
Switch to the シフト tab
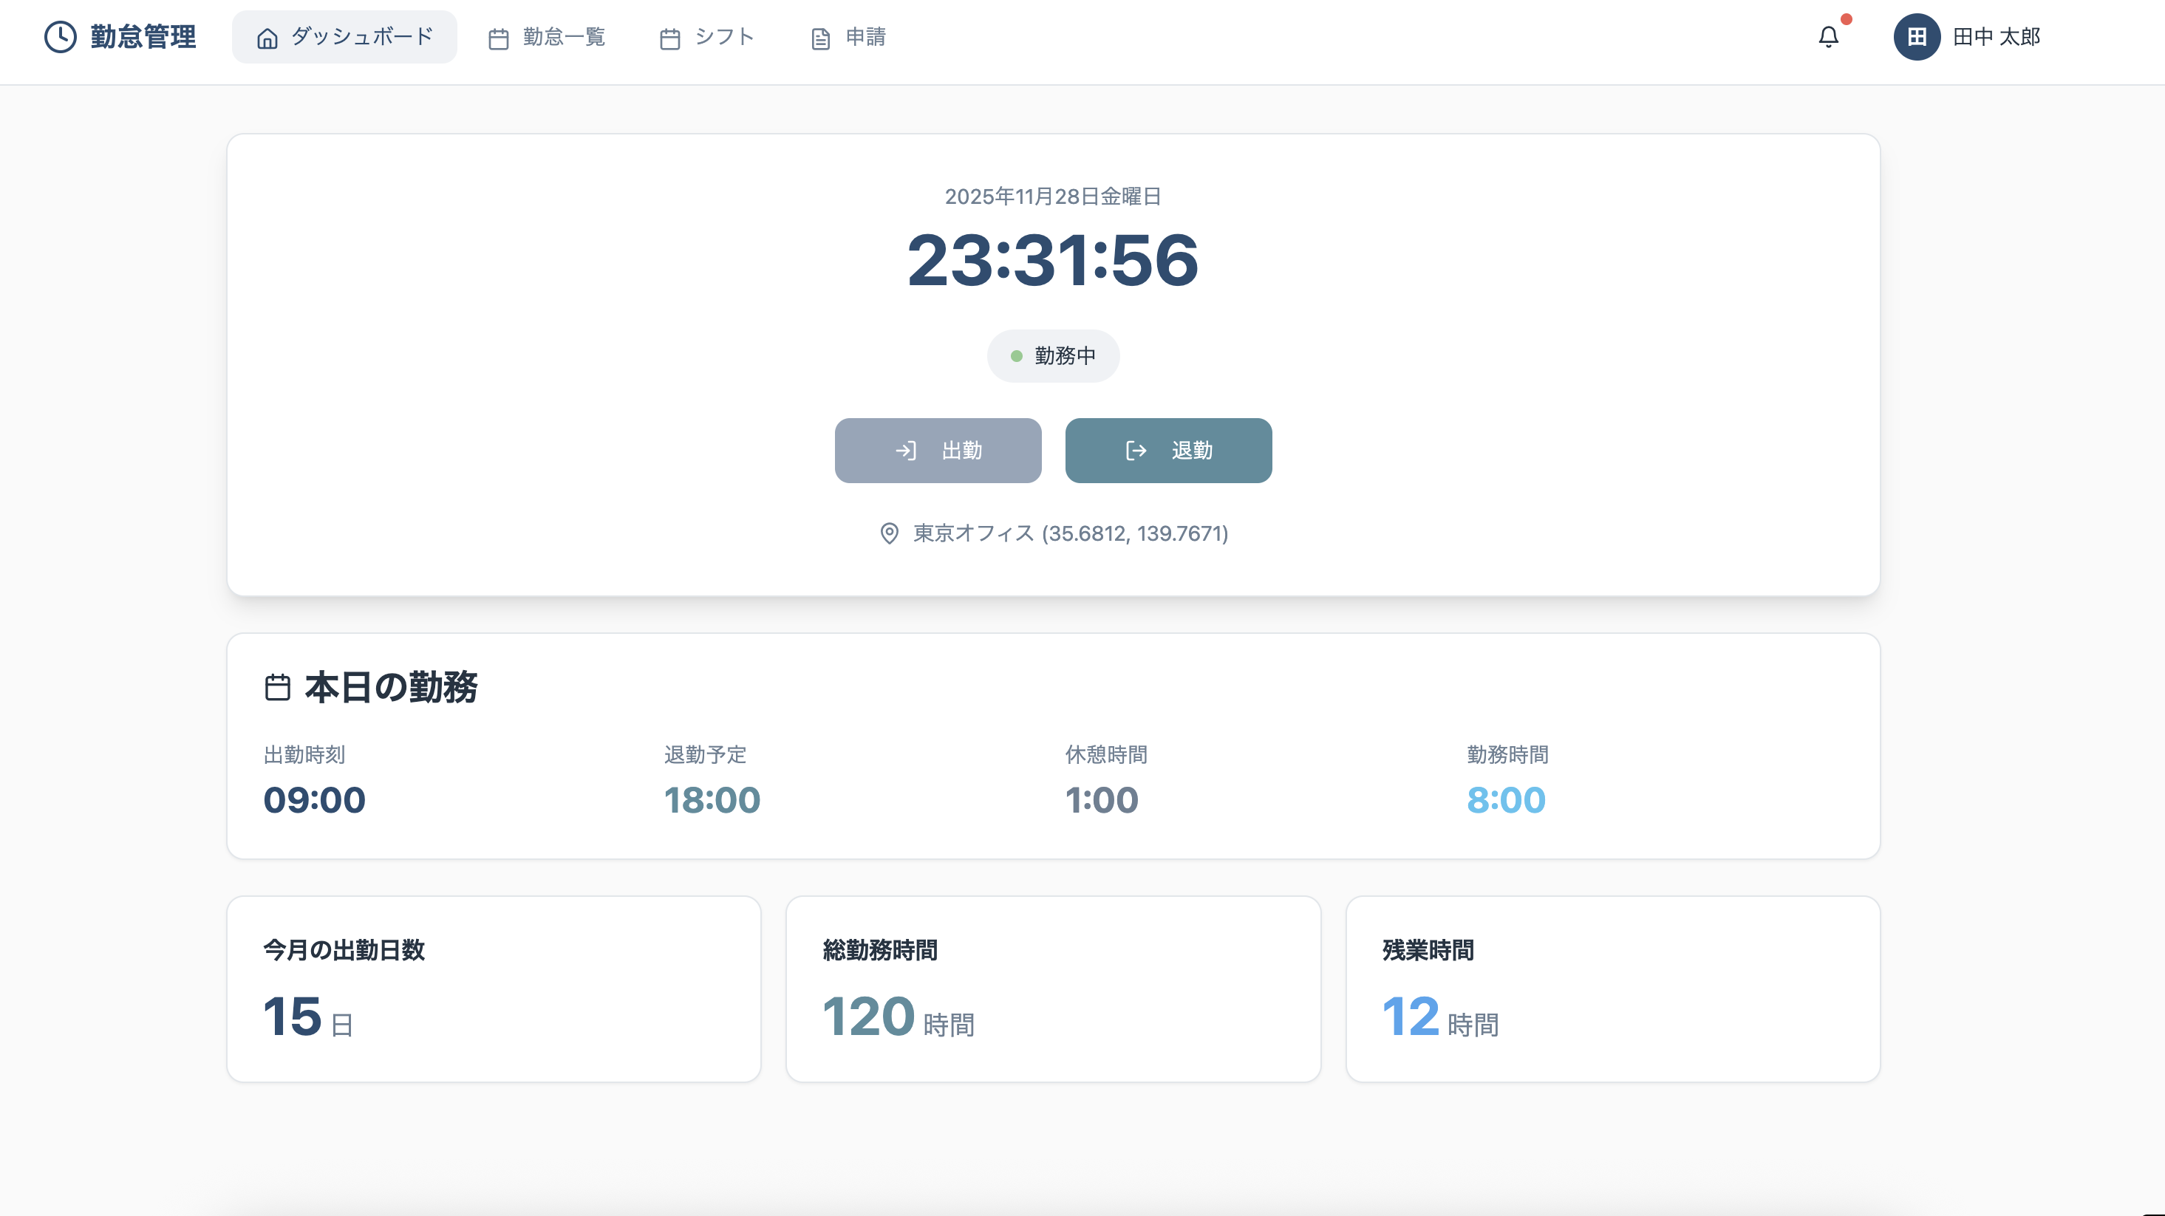click(707, 37)
